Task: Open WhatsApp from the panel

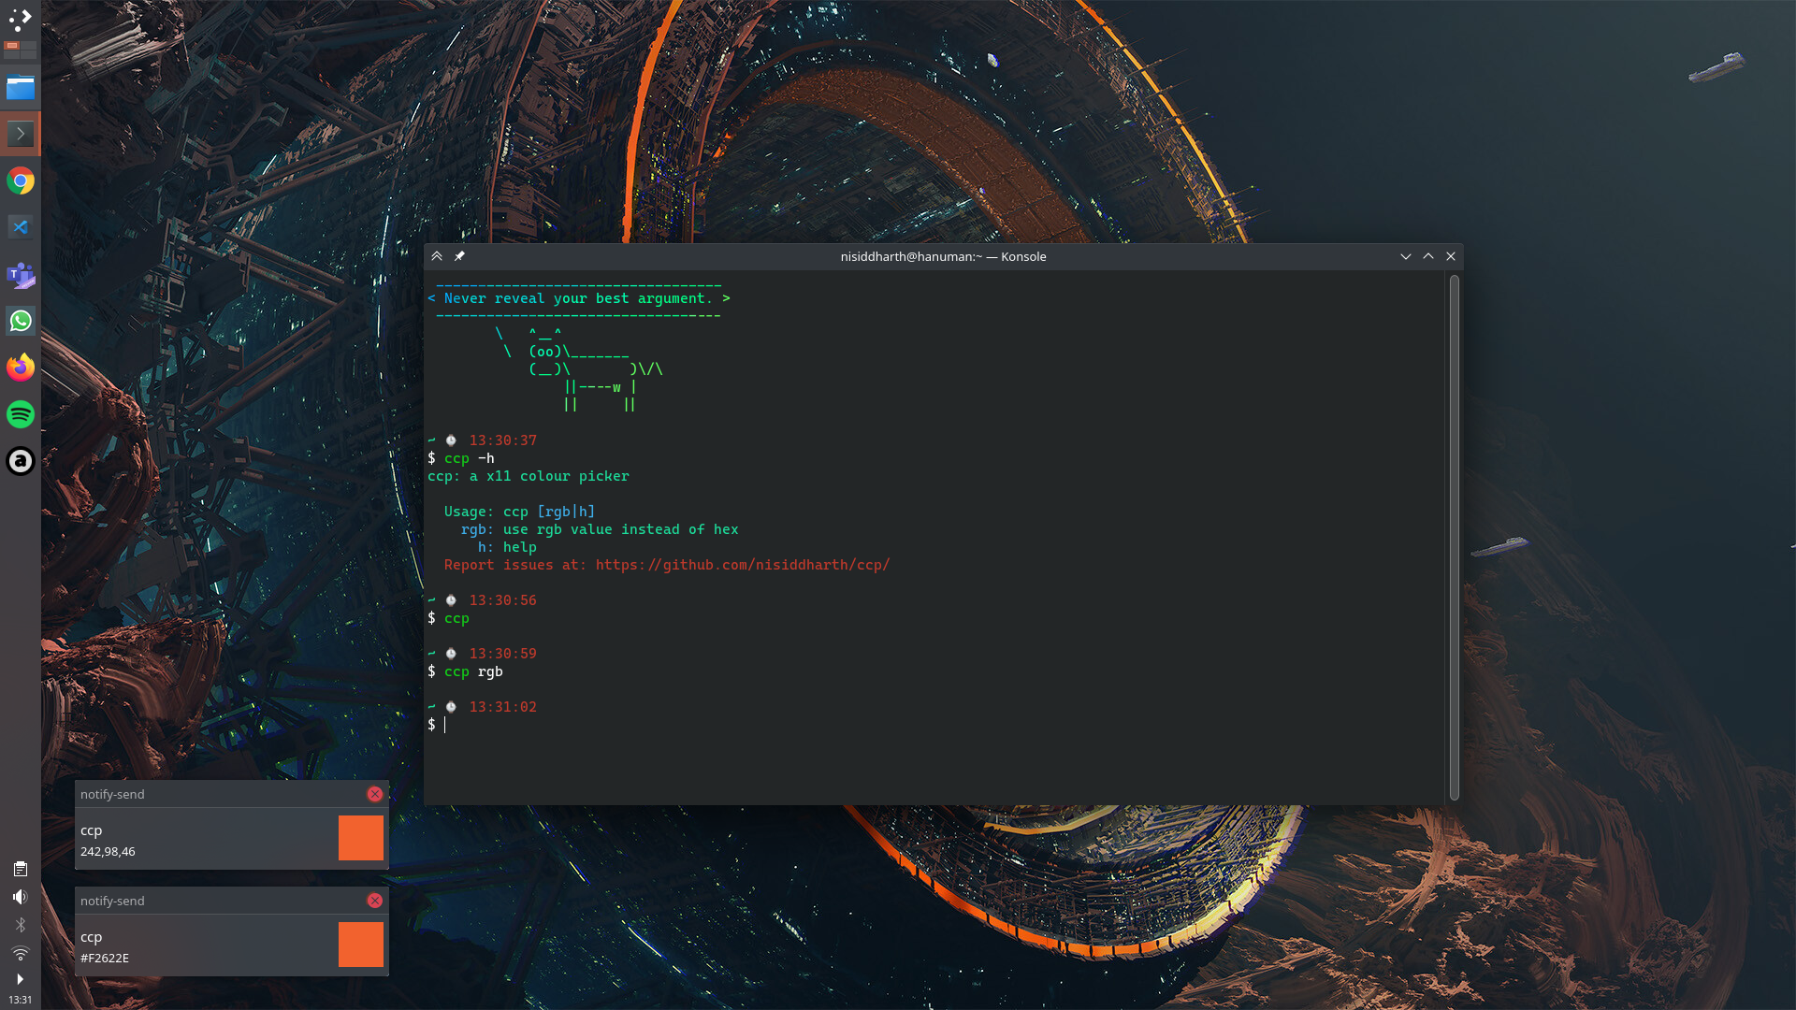Action: pyautogui.click(x=20, y=321)
